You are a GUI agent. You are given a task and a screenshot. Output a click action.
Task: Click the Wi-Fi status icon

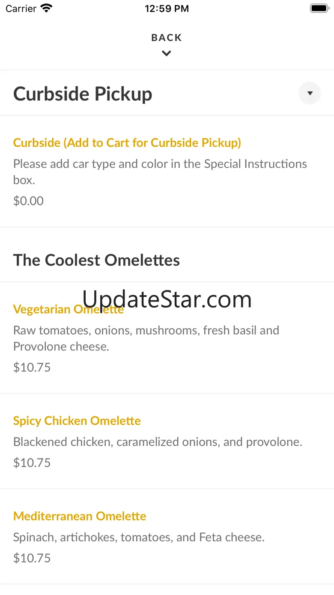46,8
